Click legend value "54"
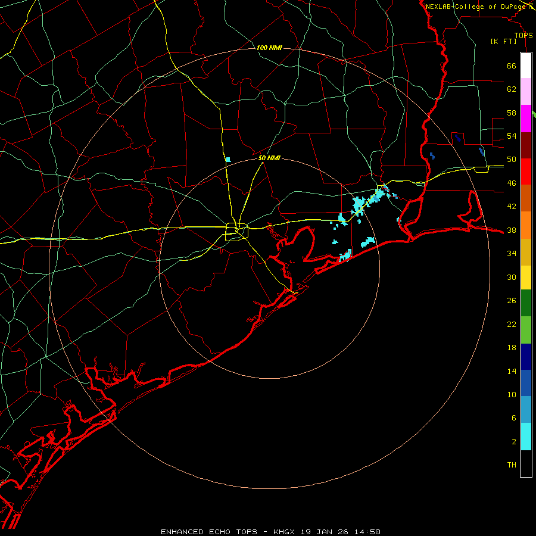This screenshot has height=536, width=536. [x=512, y=136]
